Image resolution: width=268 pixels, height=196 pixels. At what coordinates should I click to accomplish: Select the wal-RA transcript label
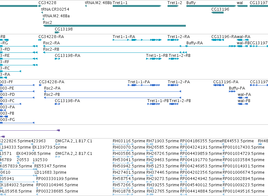[x=243, y=37]
